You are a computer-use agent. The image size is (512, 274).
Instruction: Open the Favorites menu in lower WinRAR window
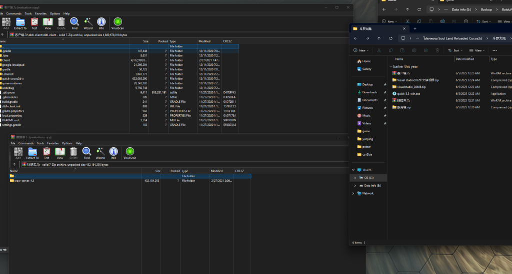pos(53,143)
